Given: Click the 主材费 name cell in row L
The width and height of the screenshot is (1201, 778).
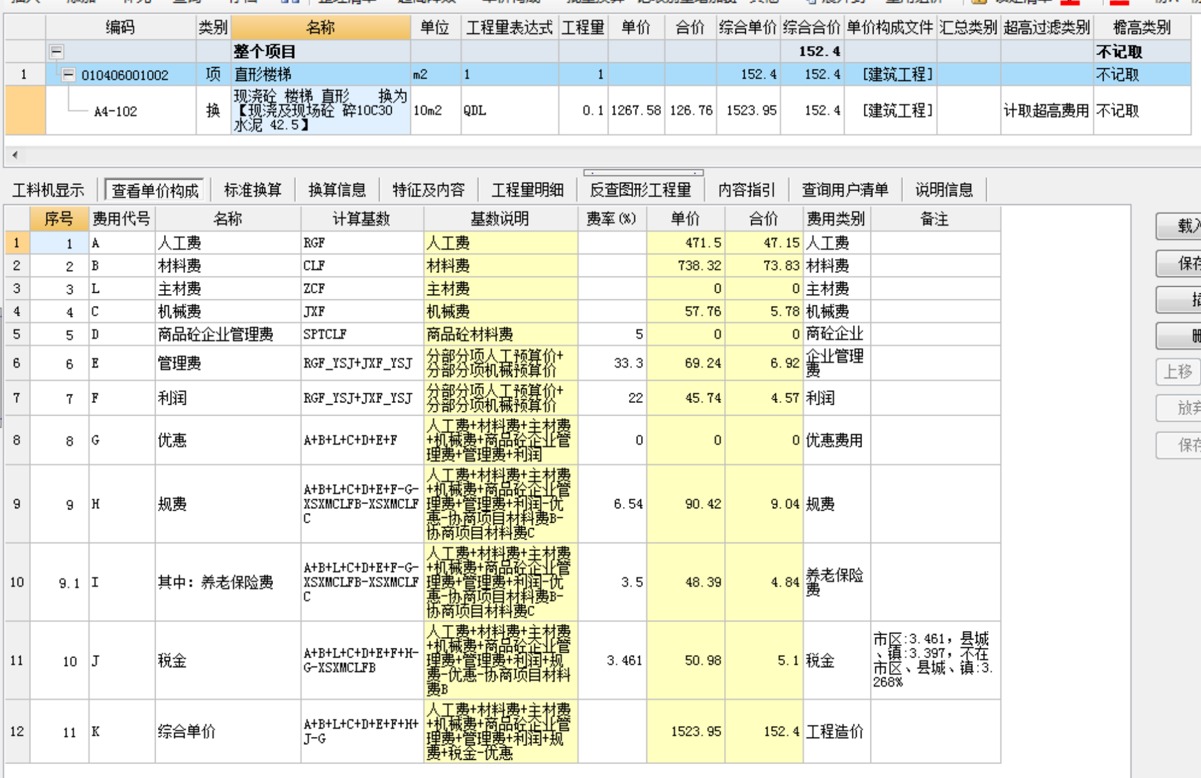Looking at the screenshot, I should click(228, 289).
